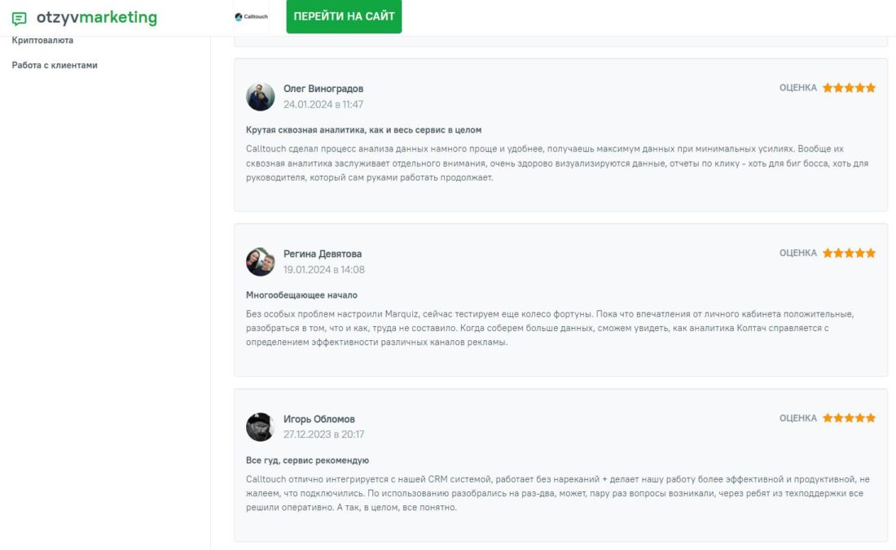Click review title Все гуд, сервис рекомендую
Screen dimensions: 896x550
[307, 461]
